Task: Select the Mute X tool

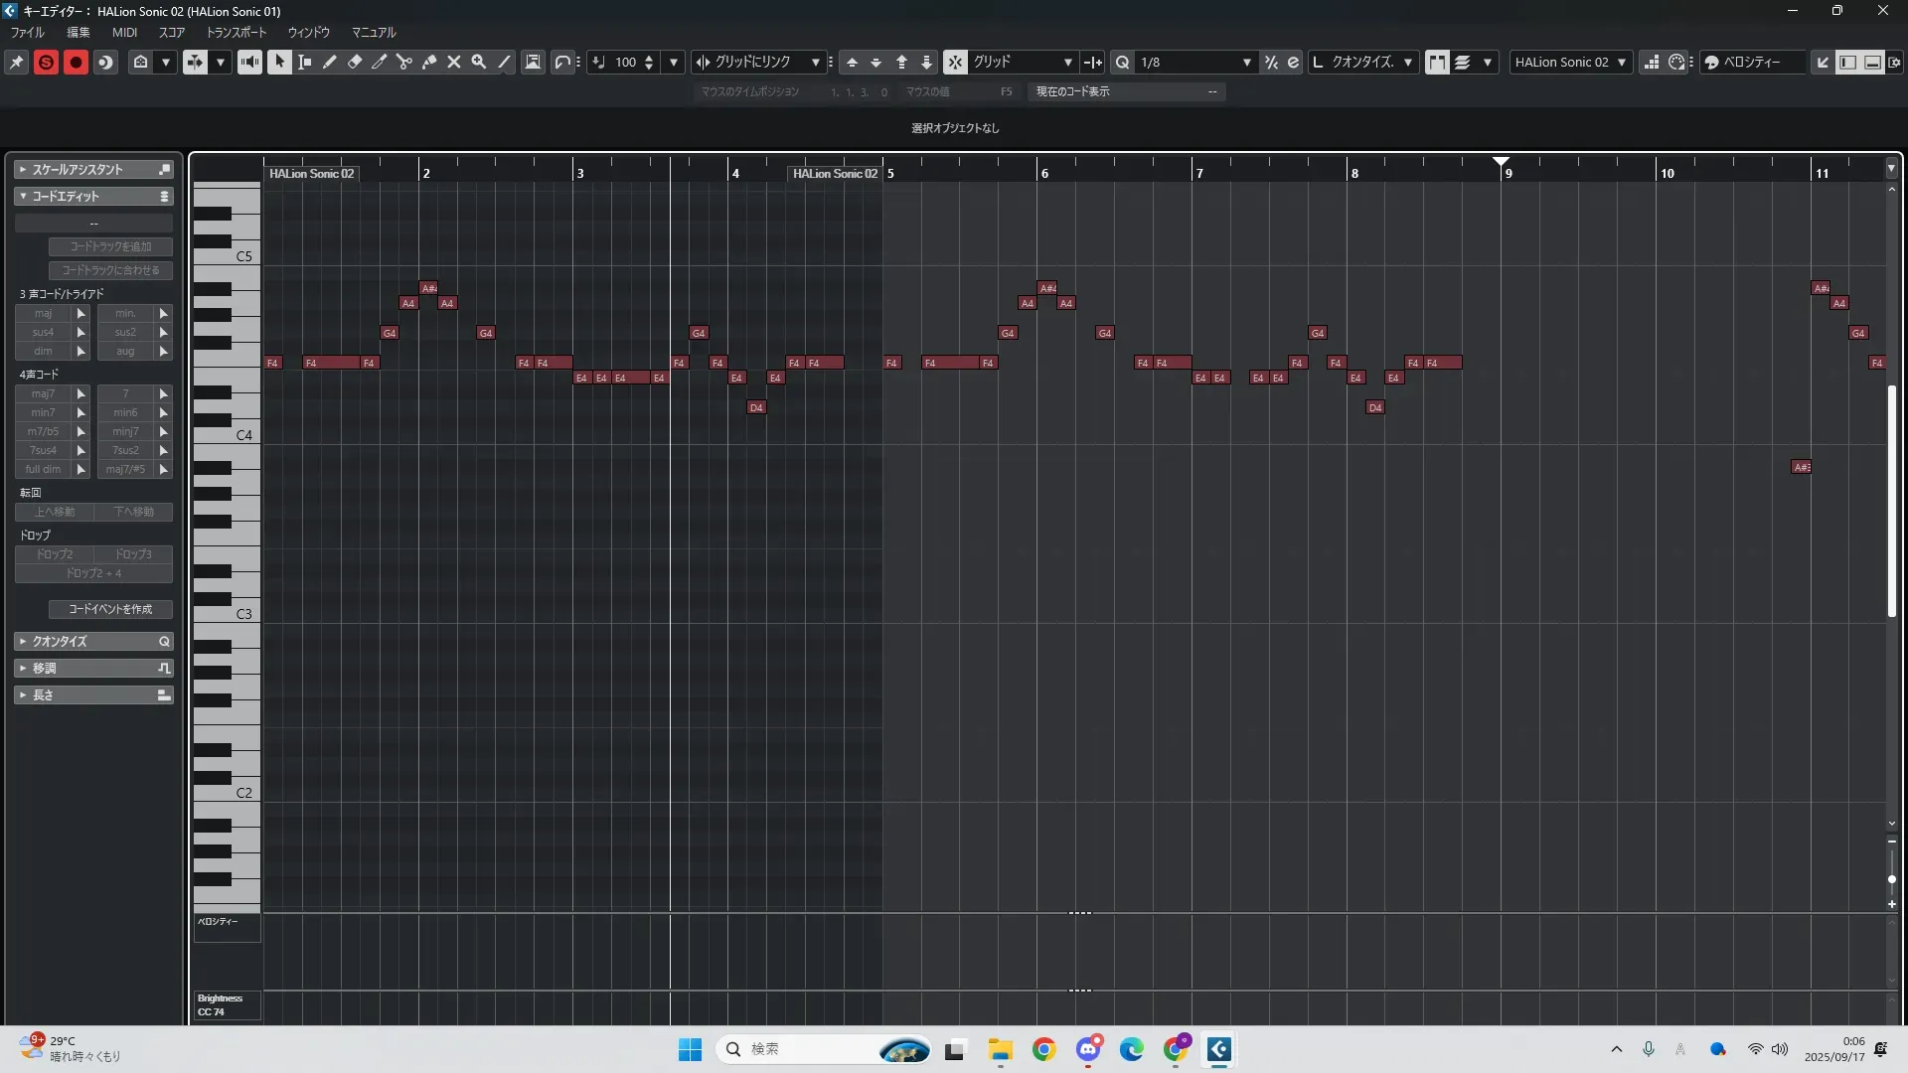Action: click(453, 62)
